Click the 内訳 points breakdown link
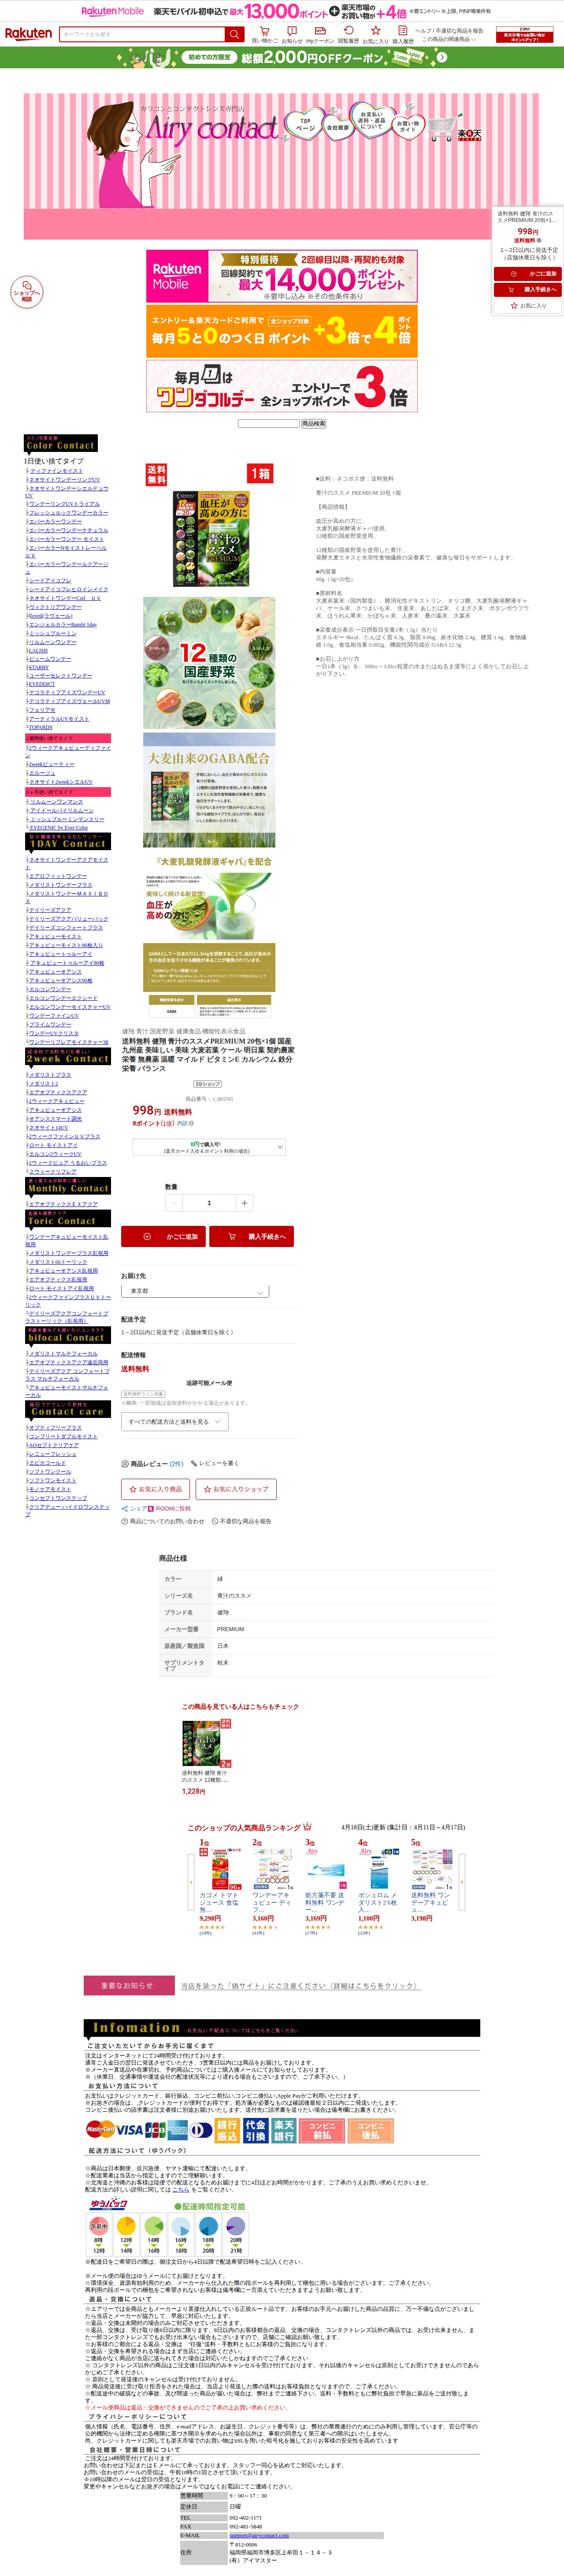The height and width of the screenshot is (2576, 564). (181, 1123)
